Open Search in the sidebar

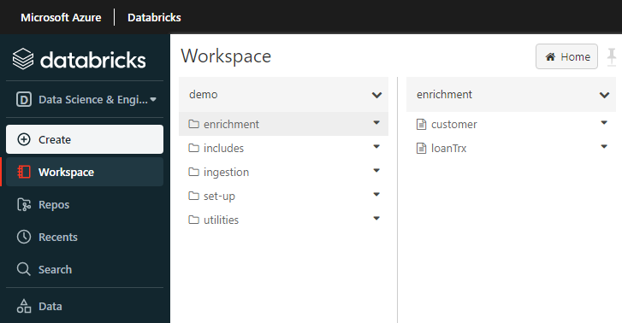85,269
